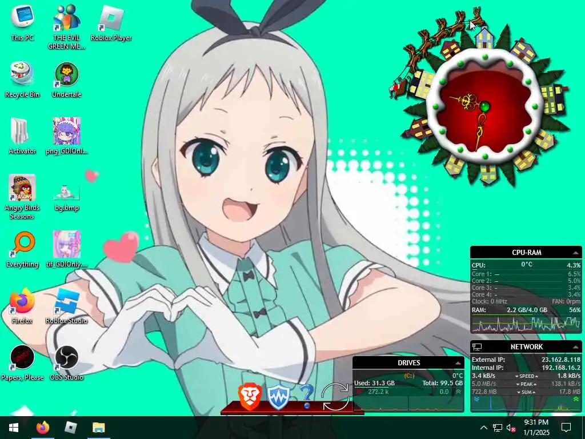Click the PEAK label in NETWORK widget
This screenshot has height=439, width=585.
(x=526, y=384)
